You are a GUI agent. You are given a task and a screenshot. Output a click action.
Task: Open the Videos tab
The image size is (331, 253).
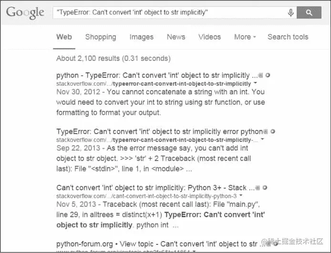coord(209,37)
